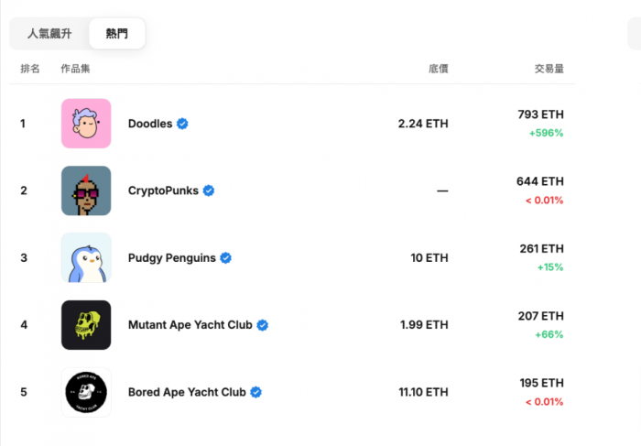Image resolution: width=641 pixels, height=446 pixels.
Task: Click the CryptoPunks pixel avatar
Action: (x=86, y=190)
